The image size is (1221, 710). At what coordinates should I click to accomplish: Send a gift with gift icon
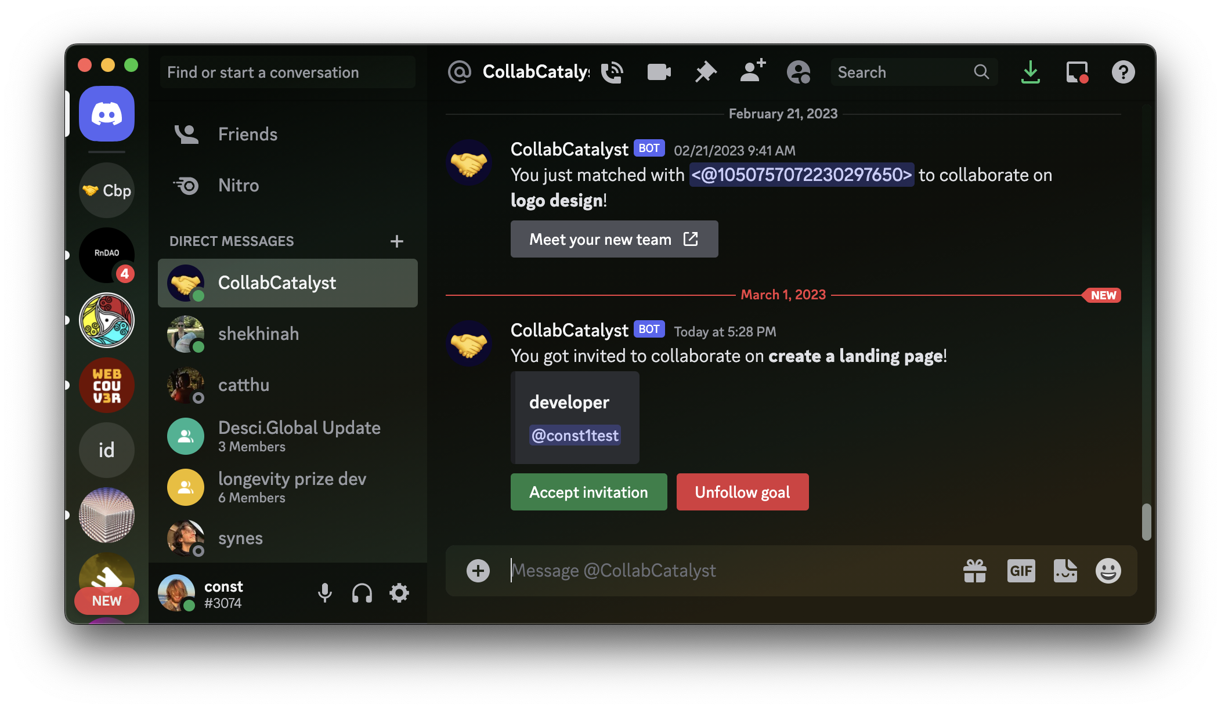point(975,571)
